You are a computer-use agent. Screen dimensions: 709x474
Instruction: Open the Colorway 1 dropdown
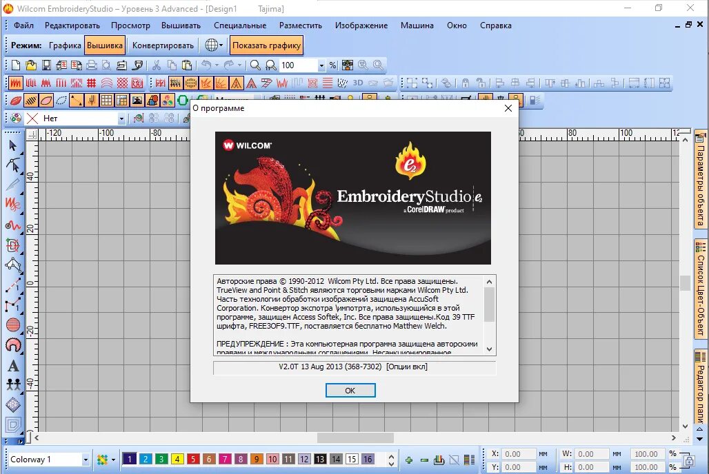pos(86,460)
